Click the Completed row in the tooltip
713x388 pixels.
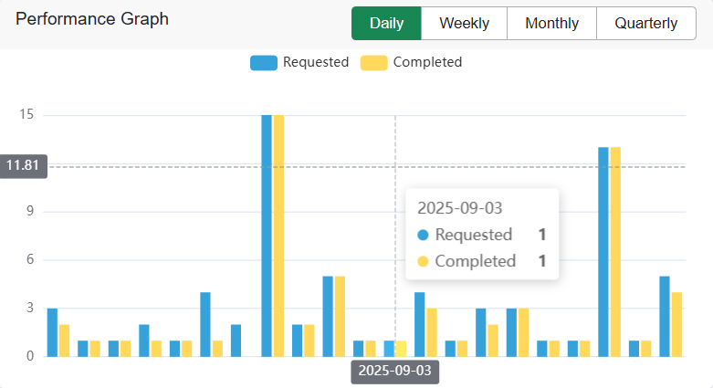(x=481, y=261)
